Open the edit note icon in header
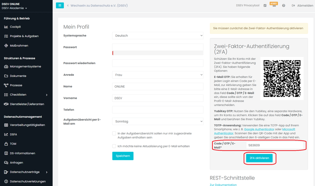The image size is (315, 186). point(265,5)
